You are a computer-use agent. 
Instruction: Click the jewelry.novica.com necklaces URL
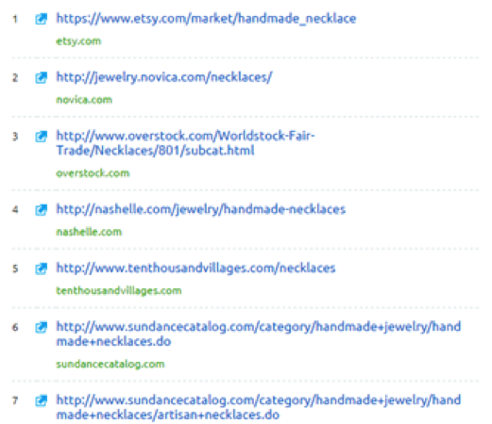click(164, 77)
